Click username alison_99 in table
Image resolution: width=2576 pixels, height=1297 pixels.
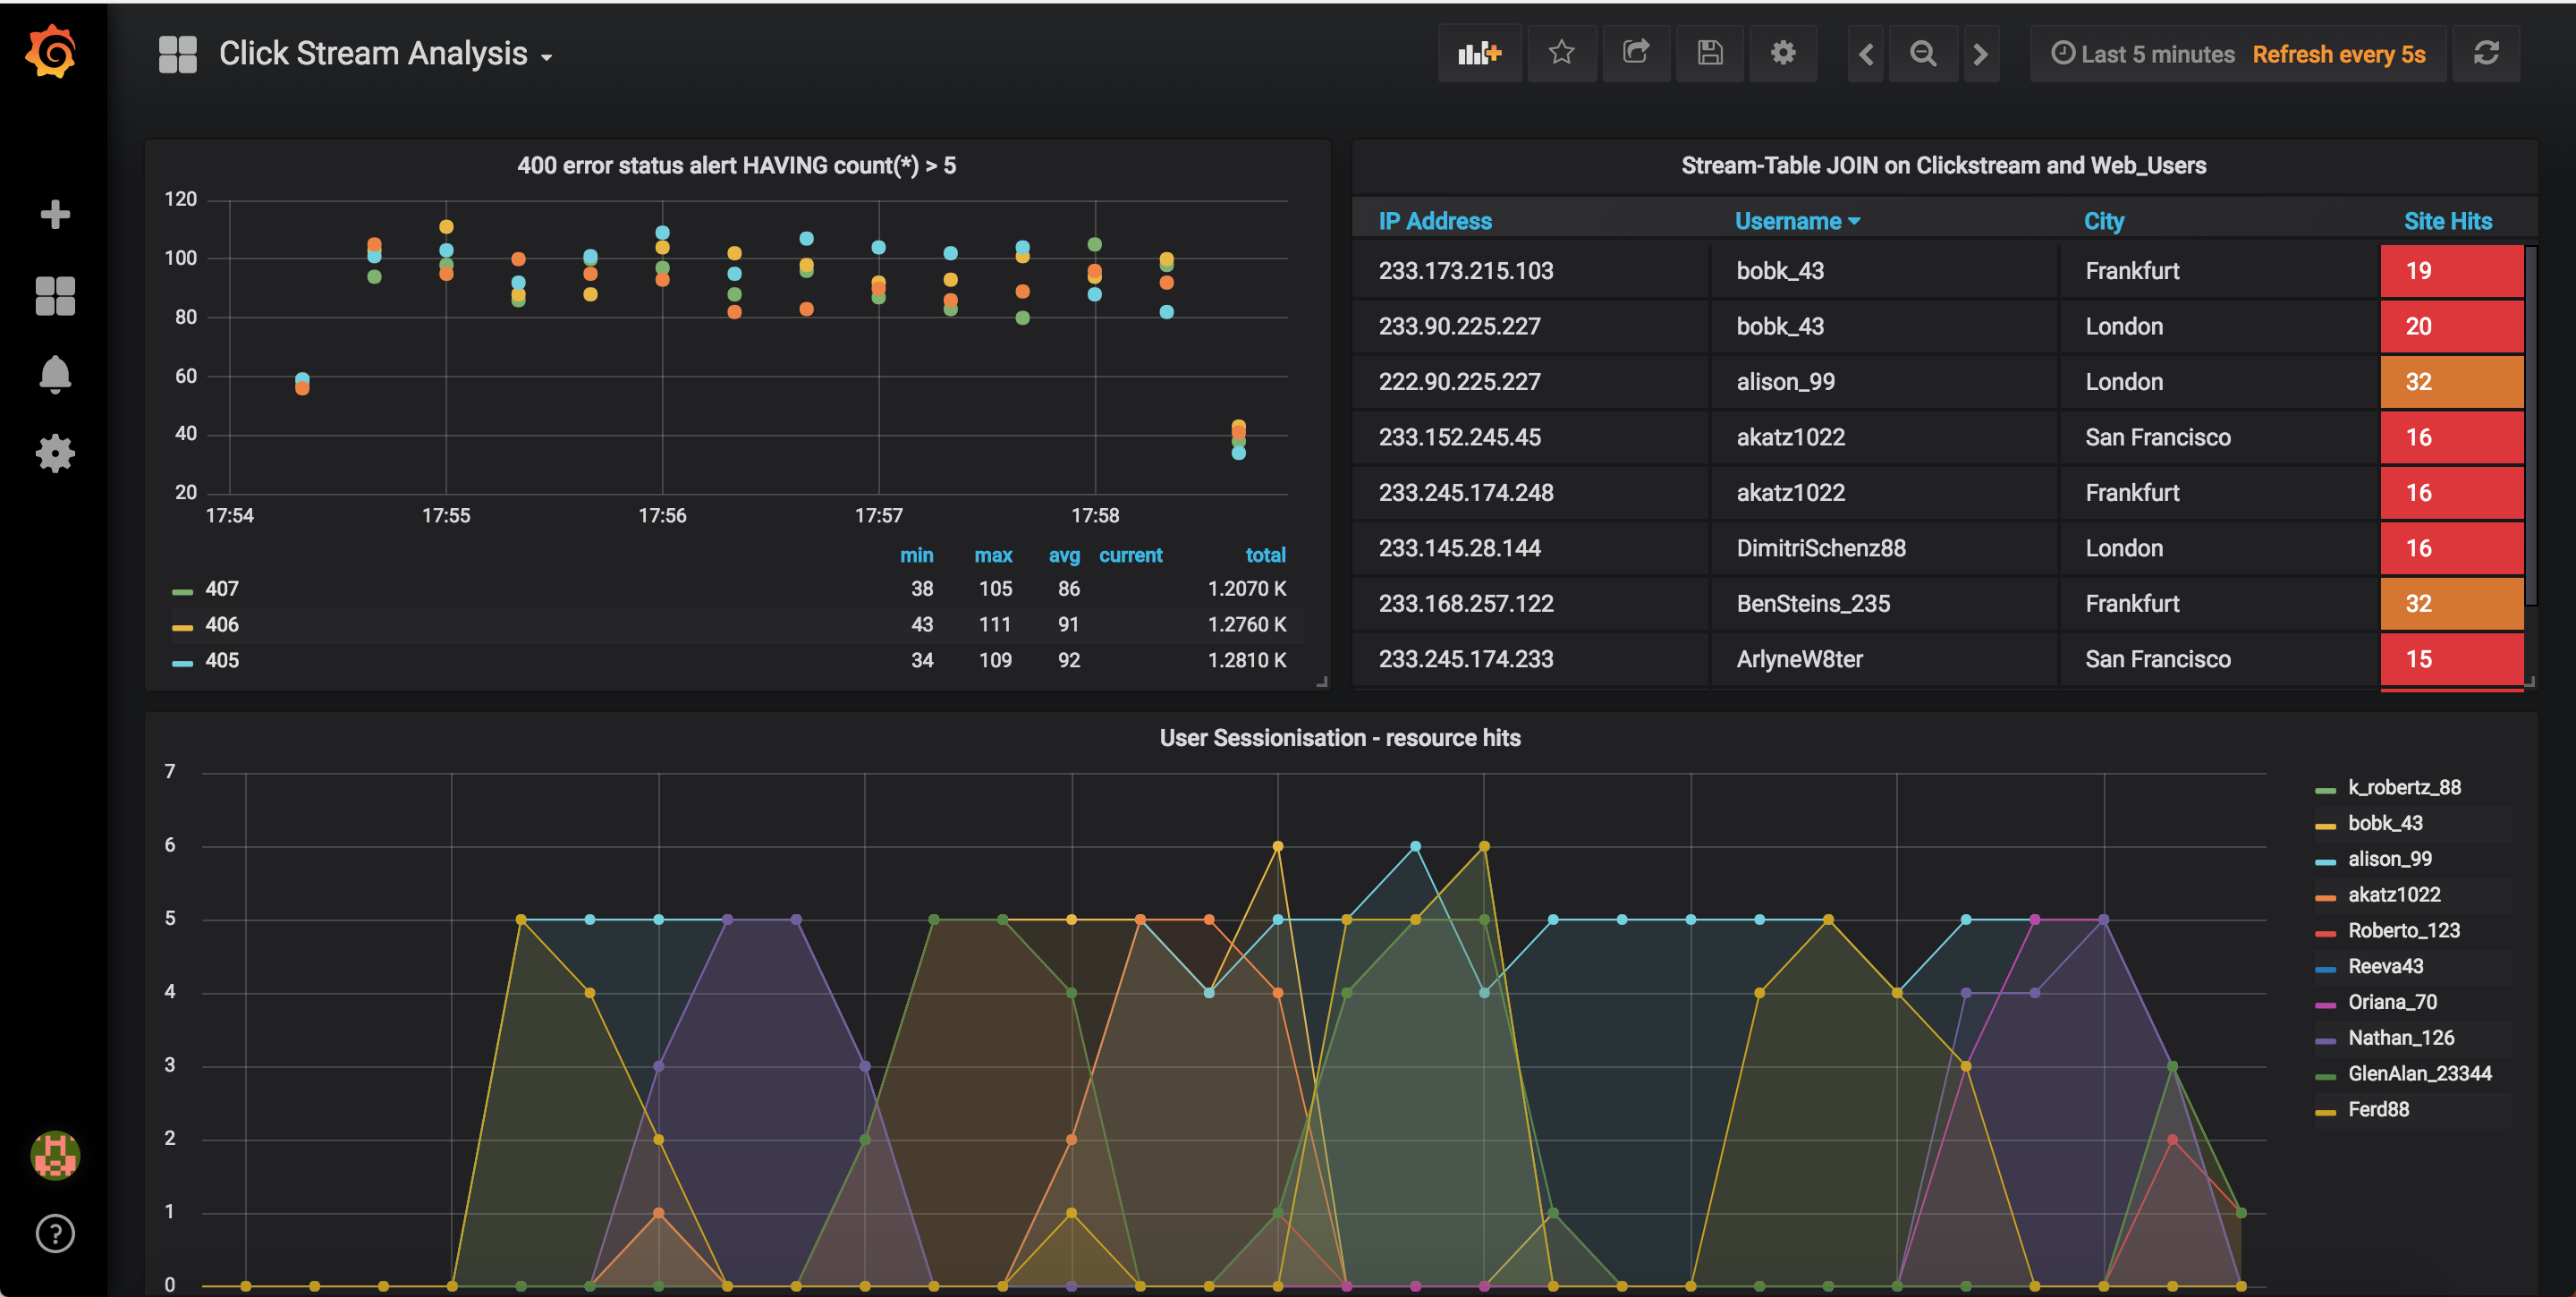[1785, 382]
